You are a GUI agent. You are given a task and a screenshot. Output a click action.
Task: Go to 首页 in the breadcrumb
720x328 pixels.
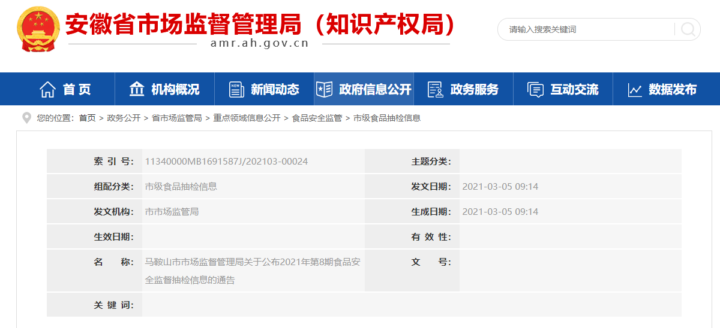click(87, 119)
